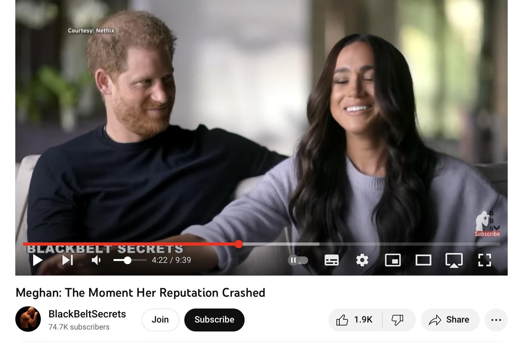Viewport: 523px width, 342px height.
Task: Click the red progress bar scrubber
Action: 239,244
